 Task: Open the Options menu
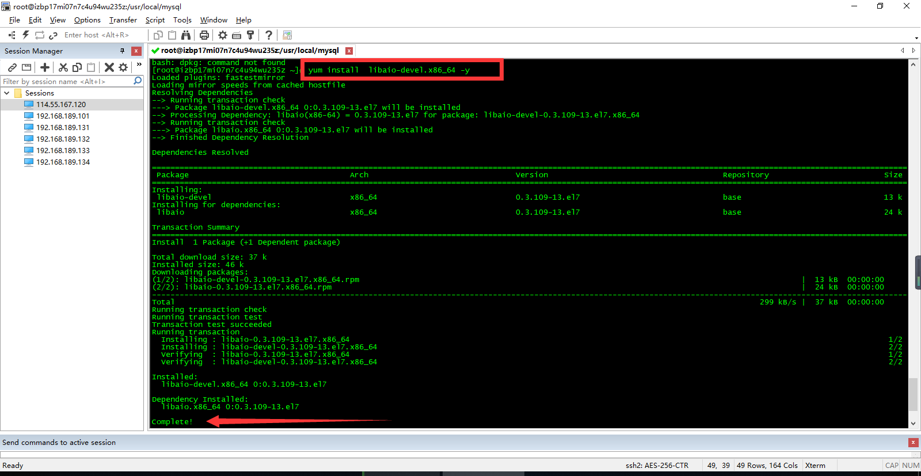[x=87, y=20]
